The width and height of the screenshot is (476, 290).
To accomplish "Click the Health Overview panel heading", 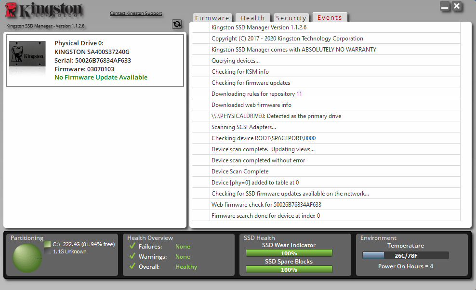I will [150, 238].
